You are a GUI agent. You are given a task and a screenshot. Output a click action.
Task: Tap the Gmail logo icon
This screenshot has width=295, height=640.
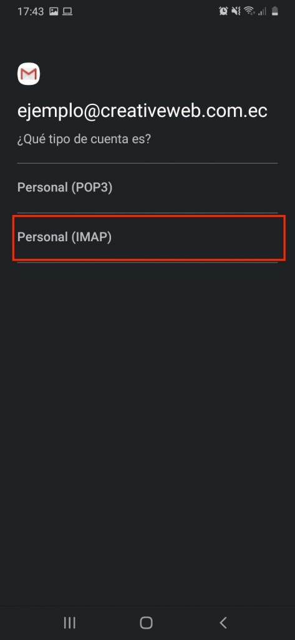tap(29, 74)
